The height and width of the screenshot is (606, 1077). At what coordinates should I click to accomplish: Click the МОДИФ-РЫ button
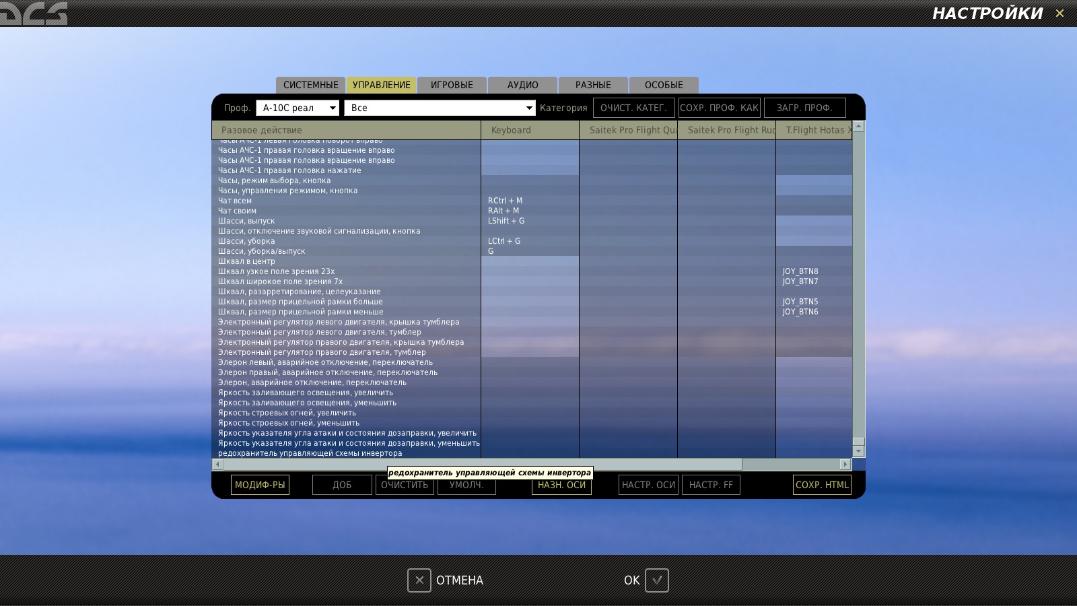(x=260, y=485)
